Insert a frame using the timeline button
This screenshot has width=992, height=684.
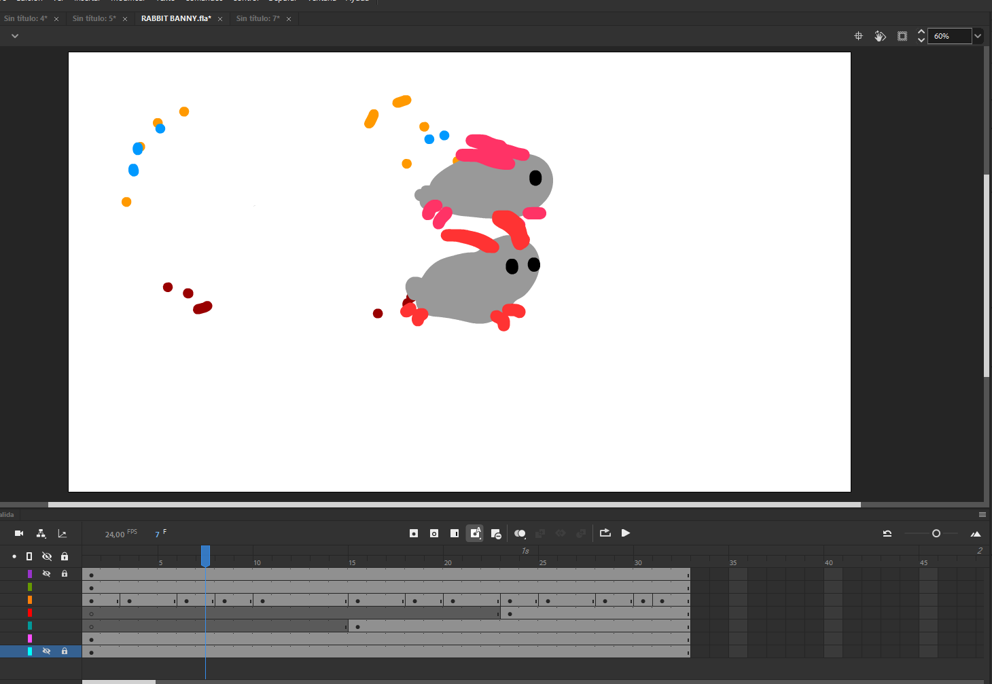[x=455, y=533]
